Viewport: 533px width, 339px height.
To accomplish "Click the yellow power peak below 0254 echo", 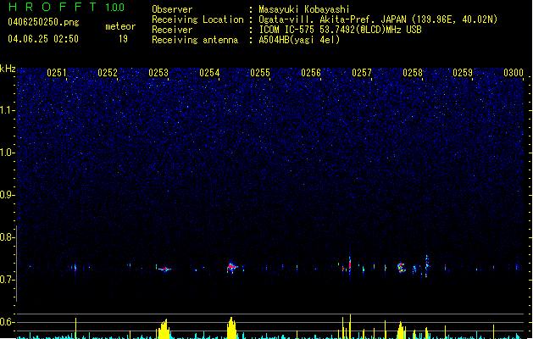I will [x=231, y=328].
